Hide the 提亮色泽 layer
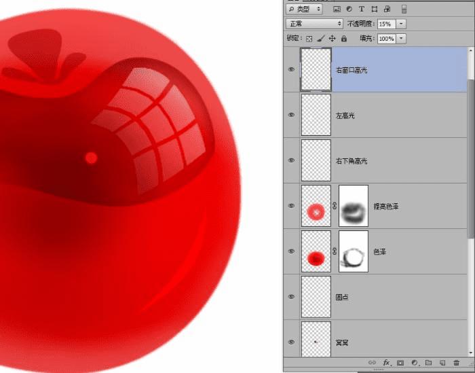 (291, 206)
